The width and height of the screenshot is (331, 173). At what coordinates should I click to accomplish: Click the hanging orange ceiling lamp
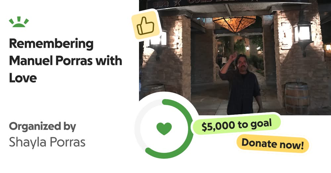(x=234, y=24)
